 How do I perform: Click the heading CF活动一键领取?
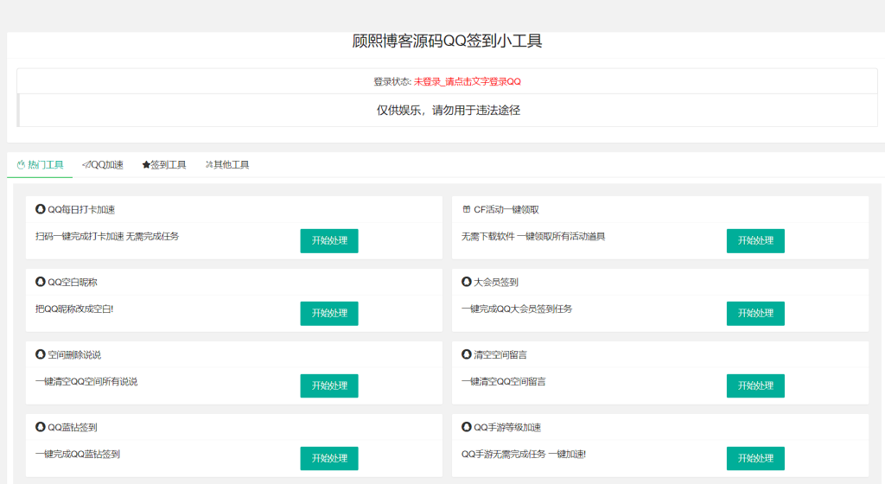coord(506,210)
